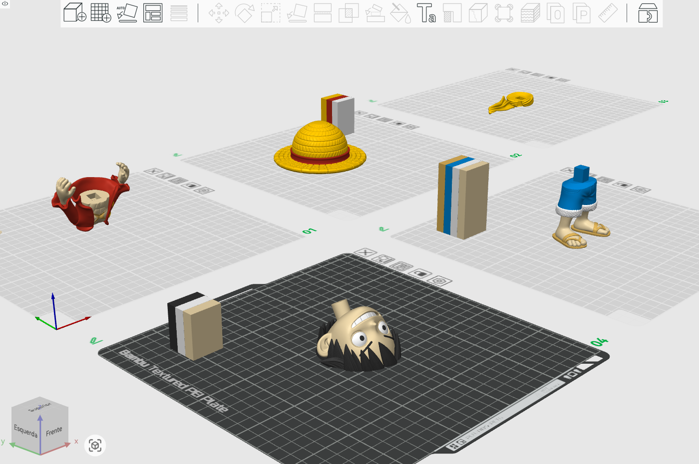Click the Add object cube icon
This screenshot has width=699, height=464.
tap(75, 13)
